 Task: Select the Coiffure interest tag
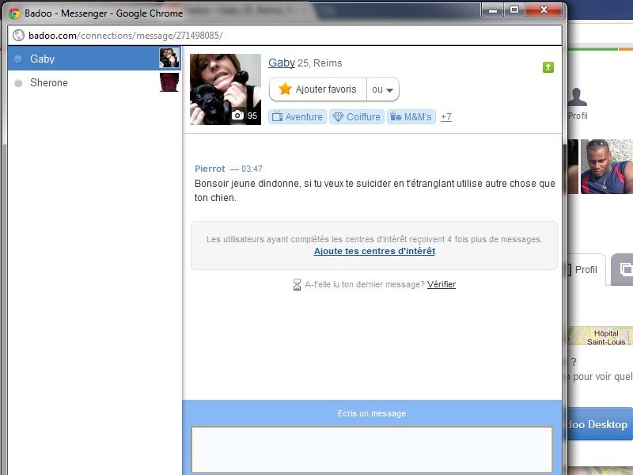357,116
